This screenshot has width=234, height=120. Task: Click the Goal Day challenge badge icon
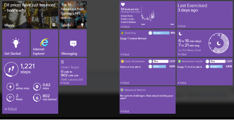(122, 33)
